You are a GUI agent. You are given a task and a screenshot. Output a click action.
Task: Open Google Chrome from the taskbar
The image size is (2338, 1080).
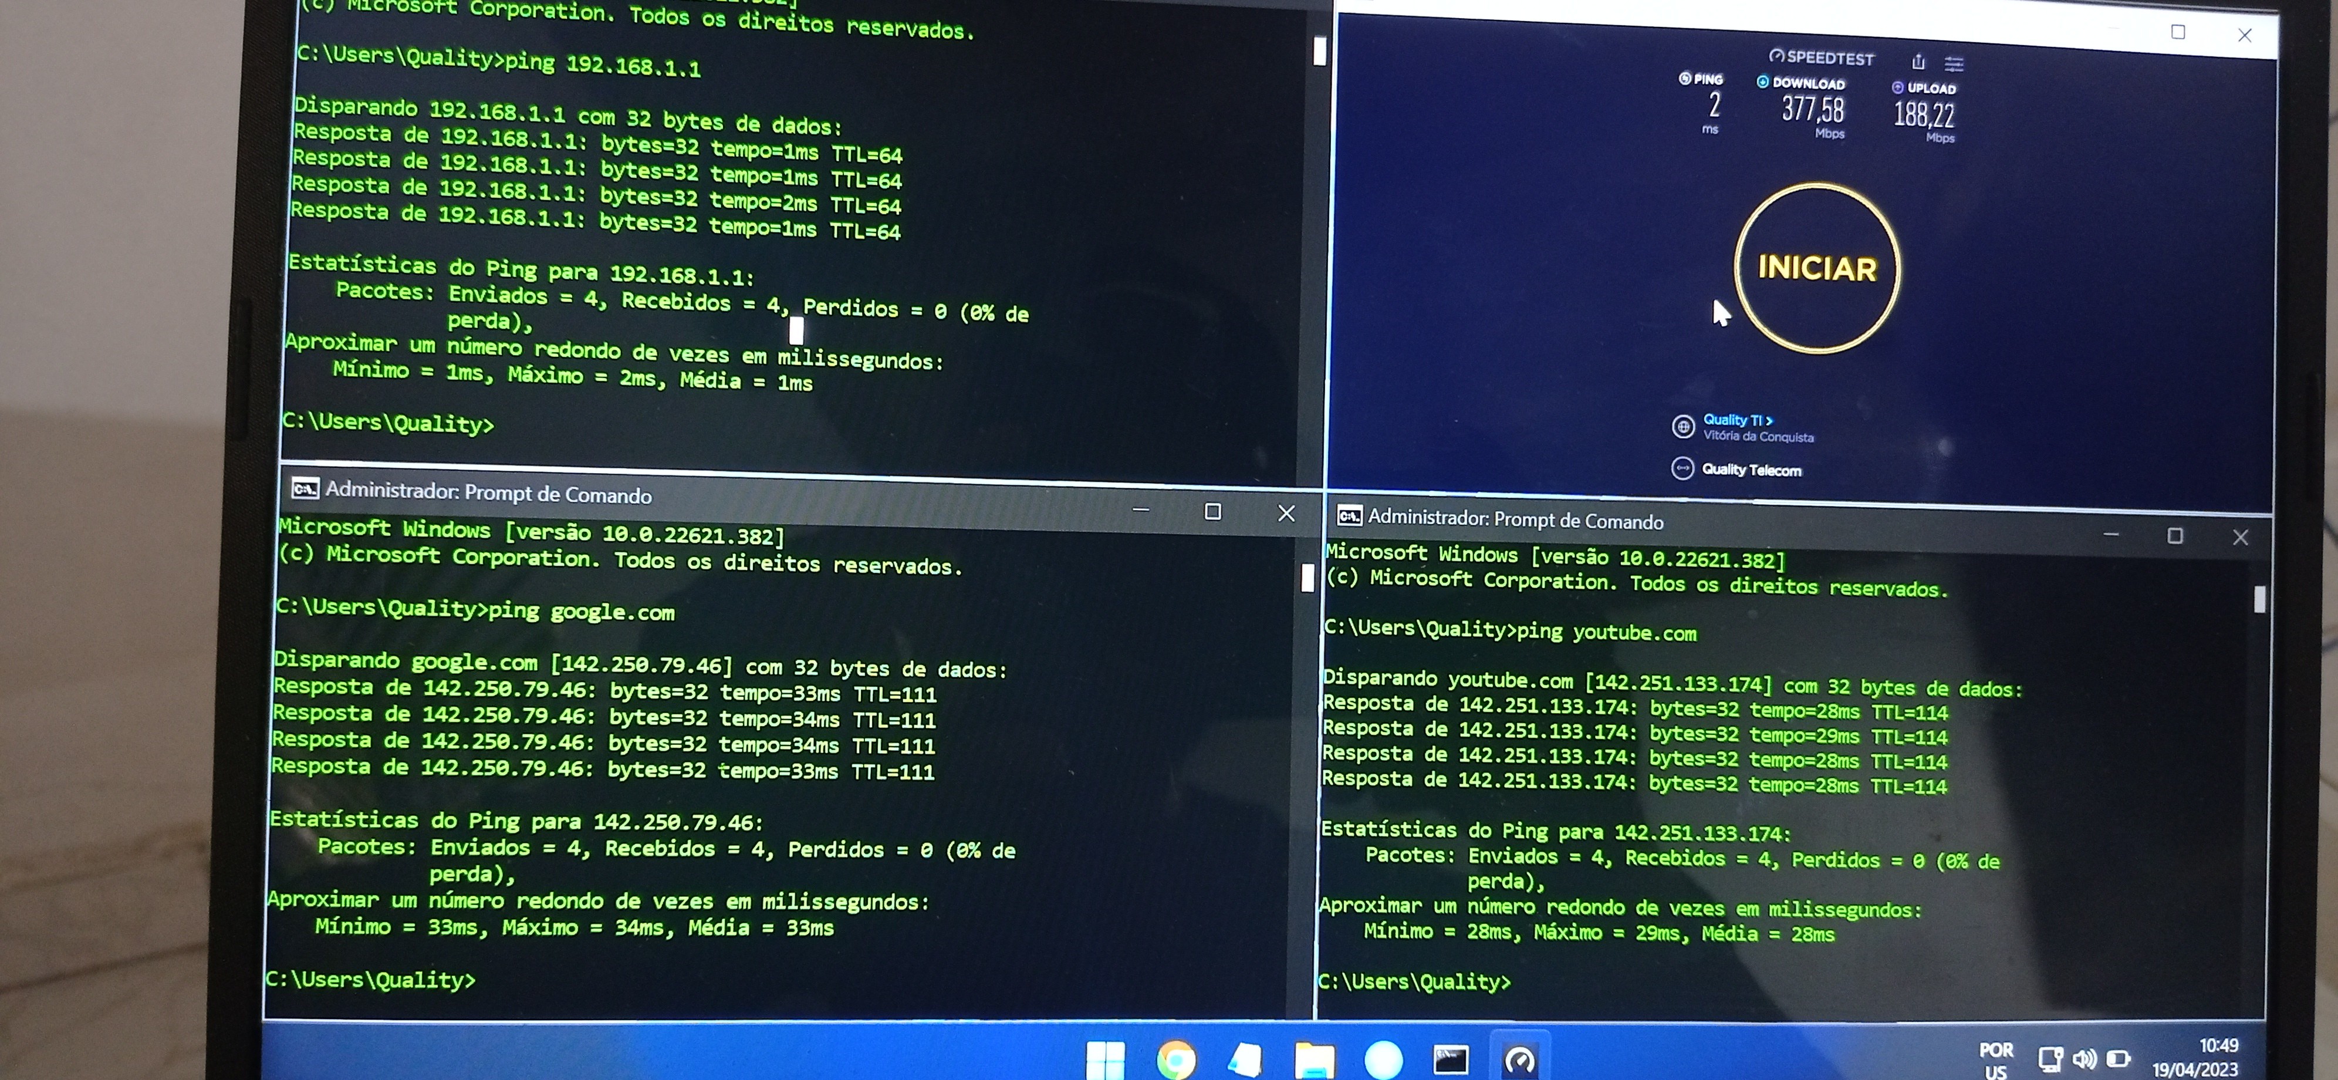click(x=1176, y=1059)
